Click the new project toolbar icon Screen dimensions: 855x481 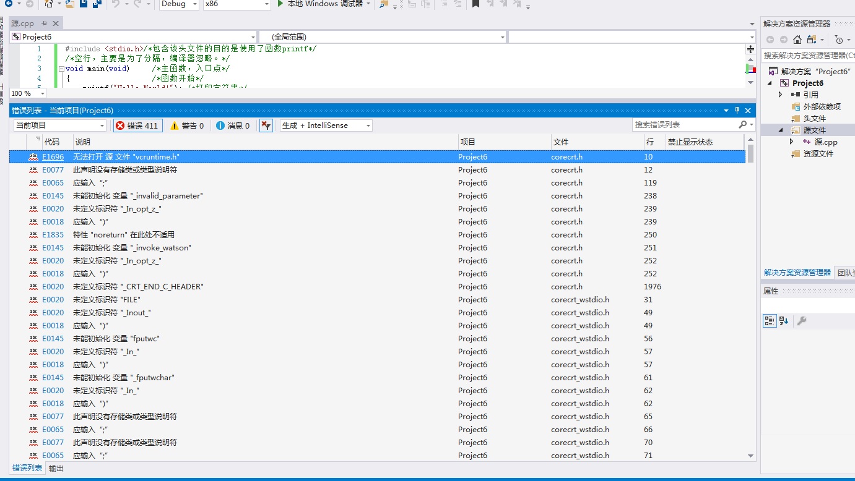point(50,4)
